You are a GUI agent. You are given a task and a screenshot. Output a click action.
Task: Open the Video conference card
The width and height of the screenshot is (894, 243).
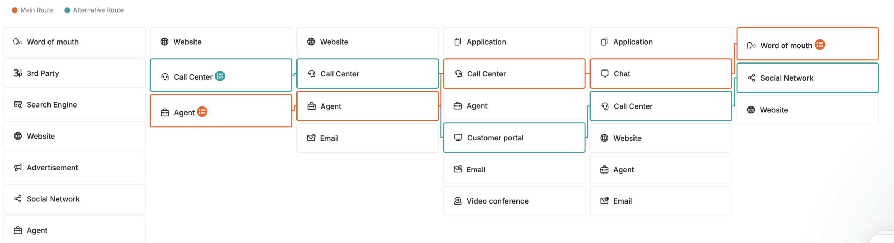tap(514, 201)
